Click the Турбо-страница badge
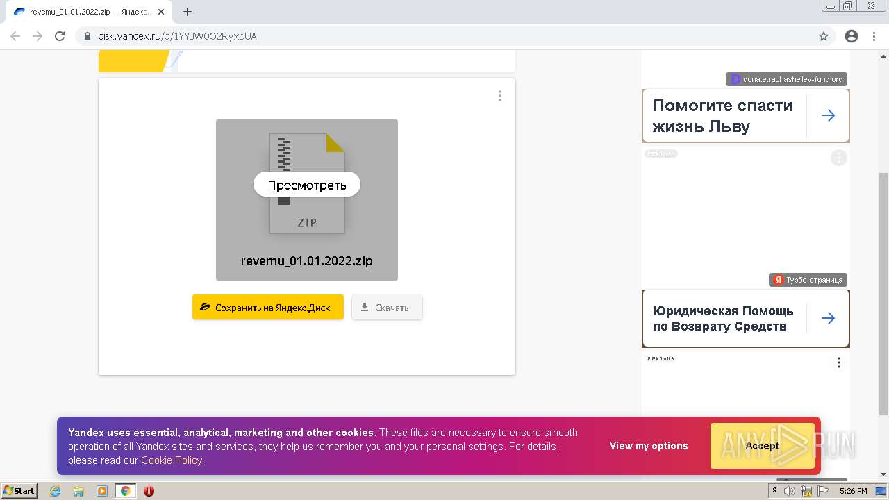Screen dimensions: 889x500 [808, 280]
